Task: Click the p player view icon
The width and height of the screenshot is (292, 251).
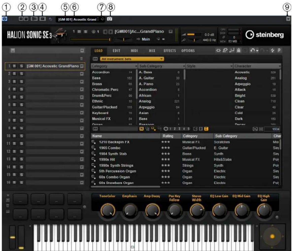Action: click(x=279, y=50)
